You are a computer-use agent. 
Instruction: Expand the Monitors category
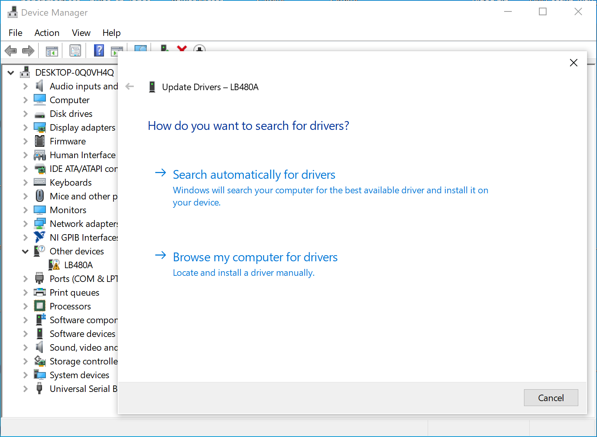pos(25,210)
